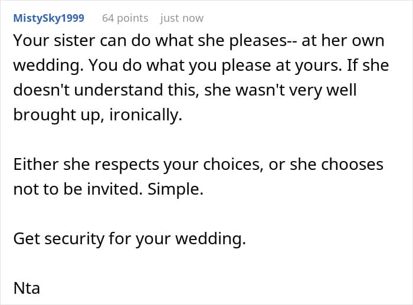Click the line starting "Either she respects"
Viewport: 413px width, 305px height.
tap(198, 165)
